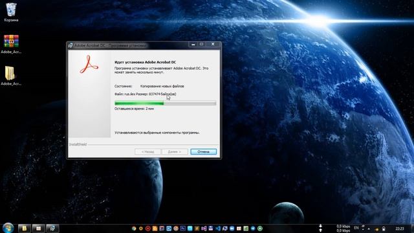Image resolution: width=414 pixels, height=233 pixels.
Task: Click the 22:23 system clock
Action: pyautogui.click(x=400, y=228)
